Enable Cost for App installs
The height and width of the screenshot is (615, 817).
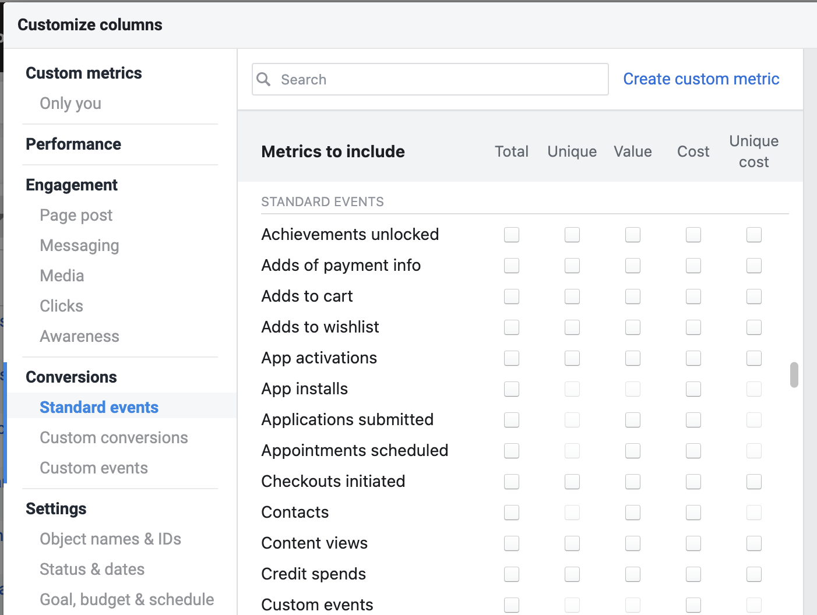pyautogui.click(x=693, y=389)
